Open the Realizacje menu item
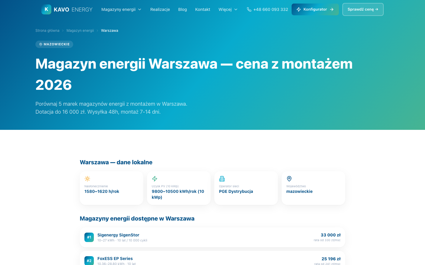Screen dimensions: 425x265 160,9
